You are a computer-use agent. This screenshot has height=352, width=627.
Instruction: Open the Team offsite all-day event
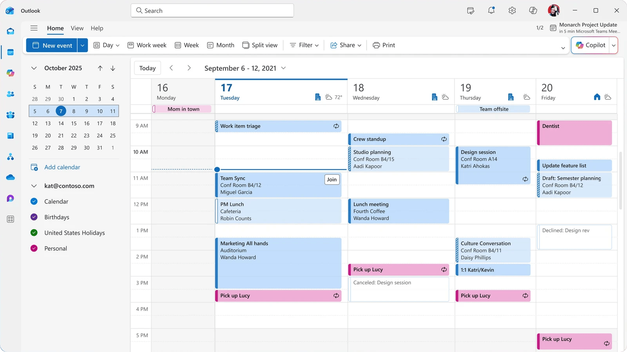click(493, 109)
